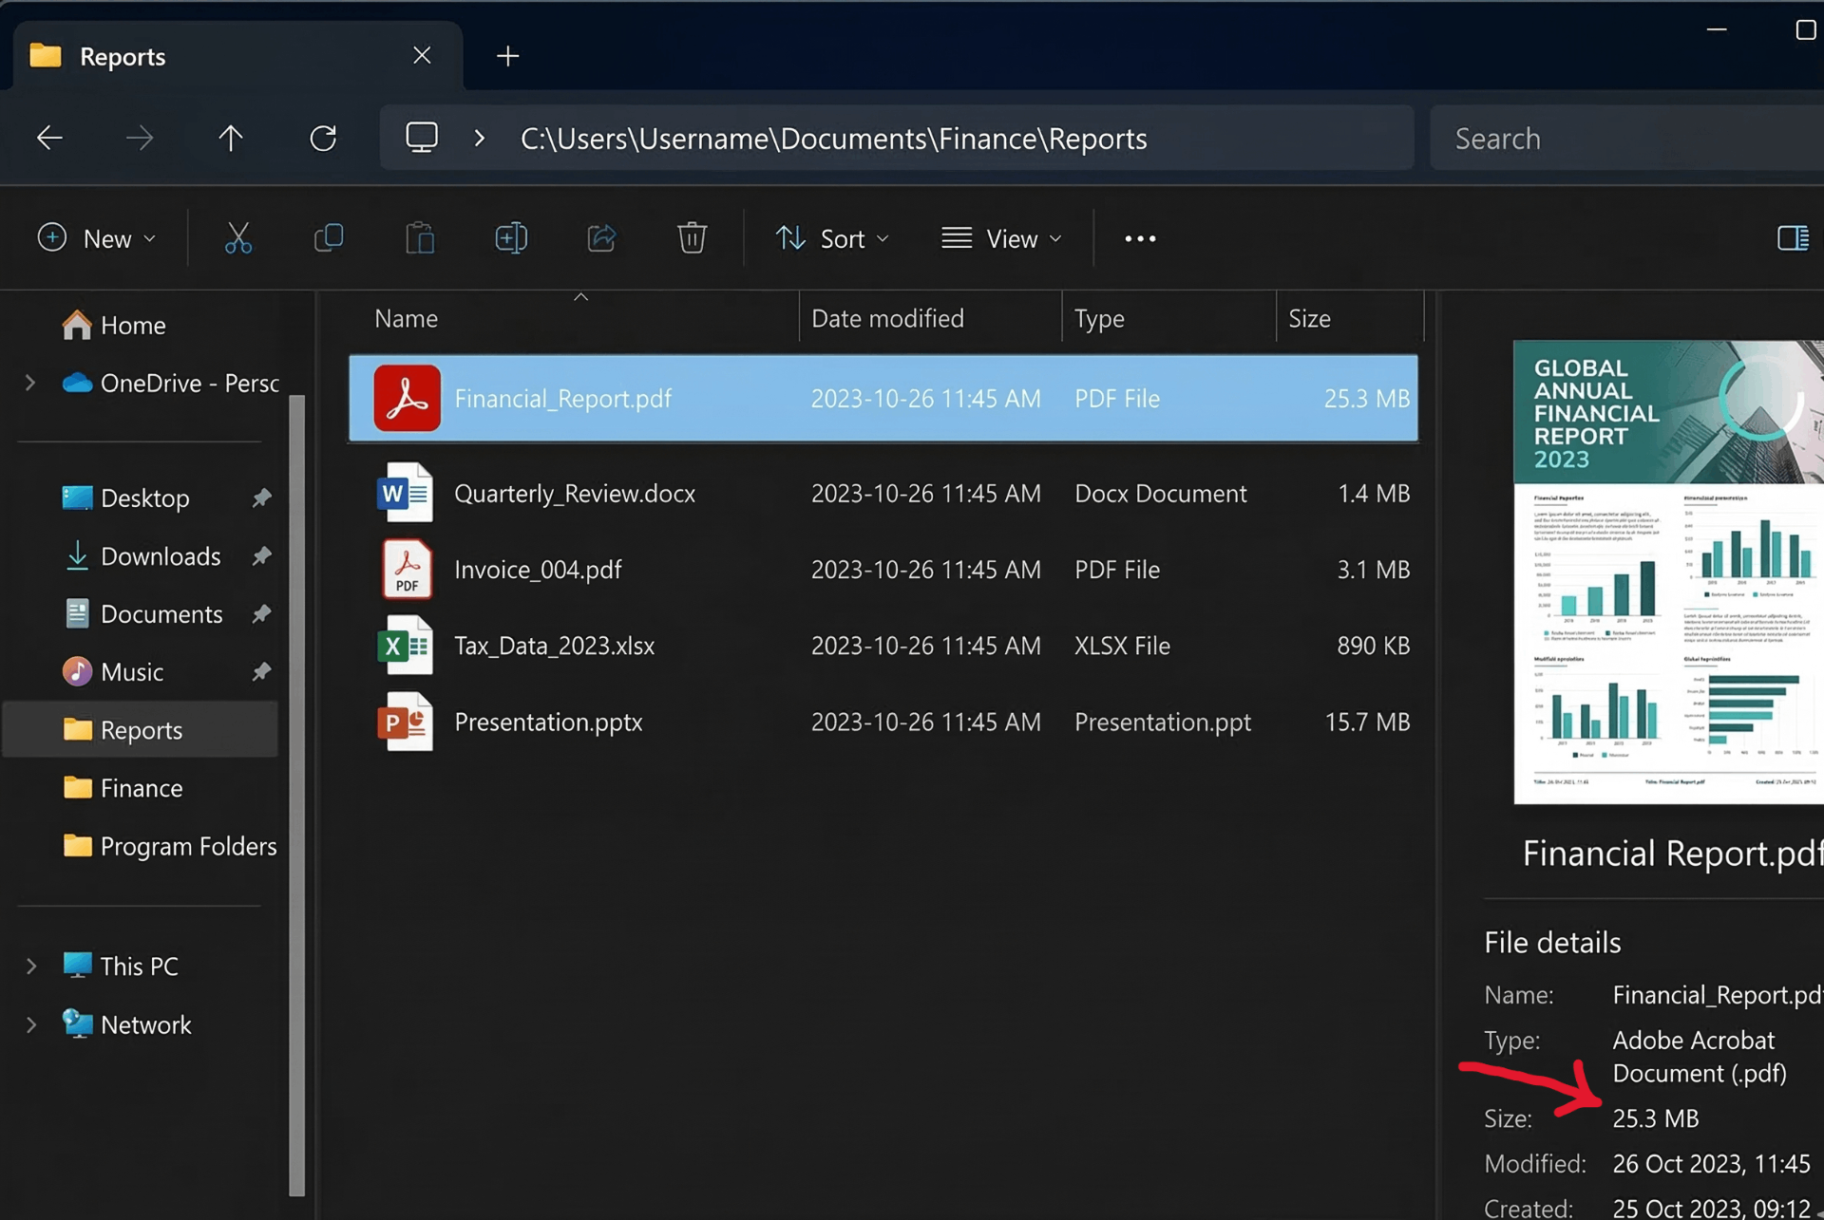This screenshot has height=1220, width=1824.
Task: Go back to the previous folder
Action: tap(48, 138)
